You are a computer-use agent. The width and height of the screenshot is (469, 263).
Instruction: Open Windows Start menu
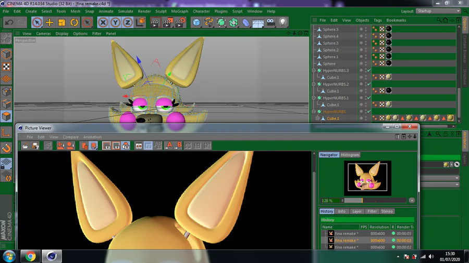(9, 256)
